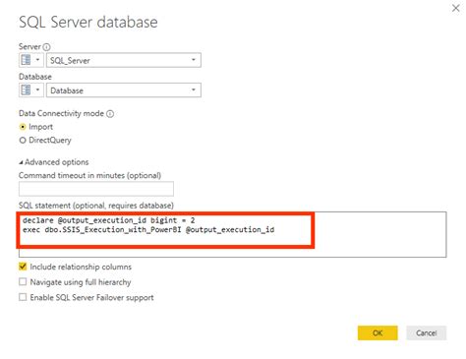Click the Command timeout in minutes field
The image size is (466, 359).
[x=96, y=189]
